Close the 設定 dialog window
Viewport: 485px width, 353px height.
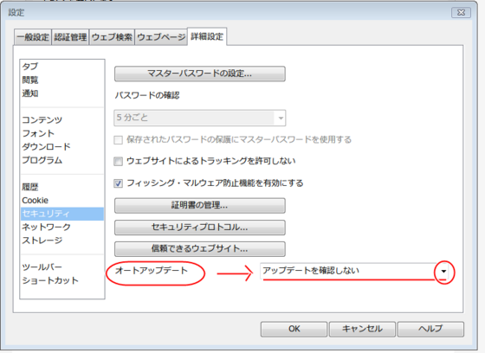pos(461,12)
